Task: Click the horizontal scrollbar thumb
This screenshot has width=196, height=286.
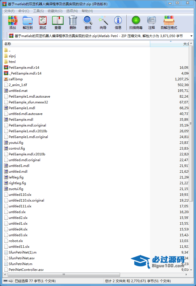Action: (64, 274)
